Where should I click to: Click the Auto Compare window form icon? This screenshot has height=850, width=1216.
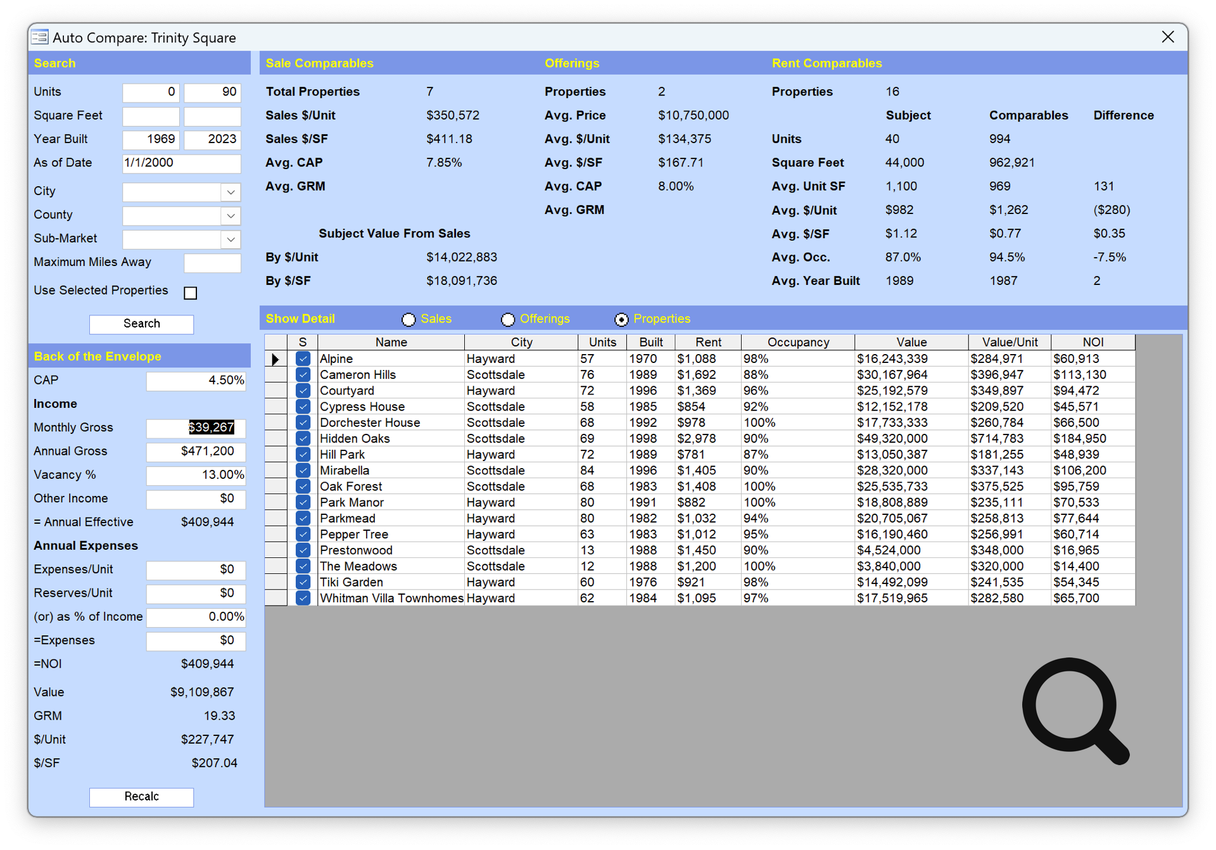coord(40,37)
